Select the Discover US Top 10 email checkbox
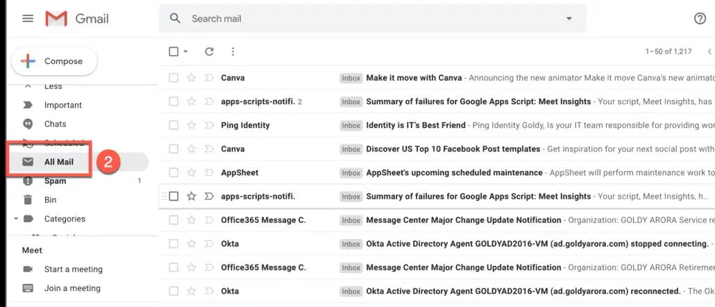The image size is (715, 307). (x=174, y=149)
